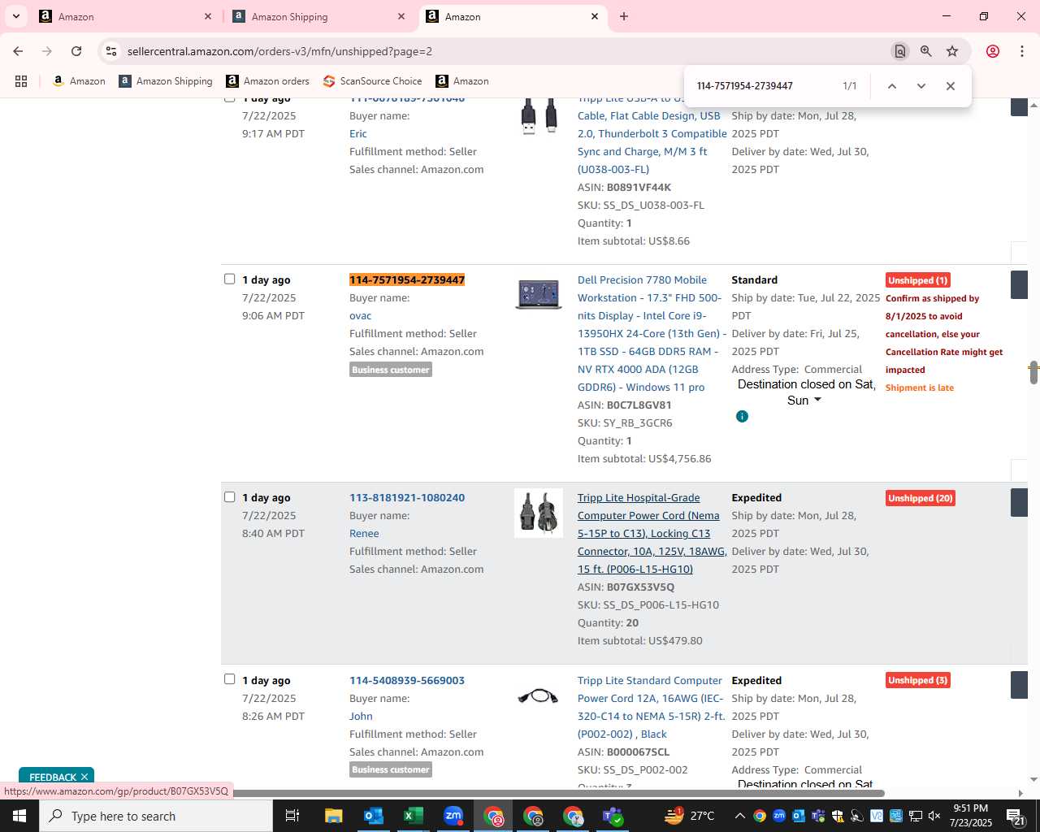Open the Chrome profile icon
This screenshot has width=1040, height=832.
tap(993, 51)
